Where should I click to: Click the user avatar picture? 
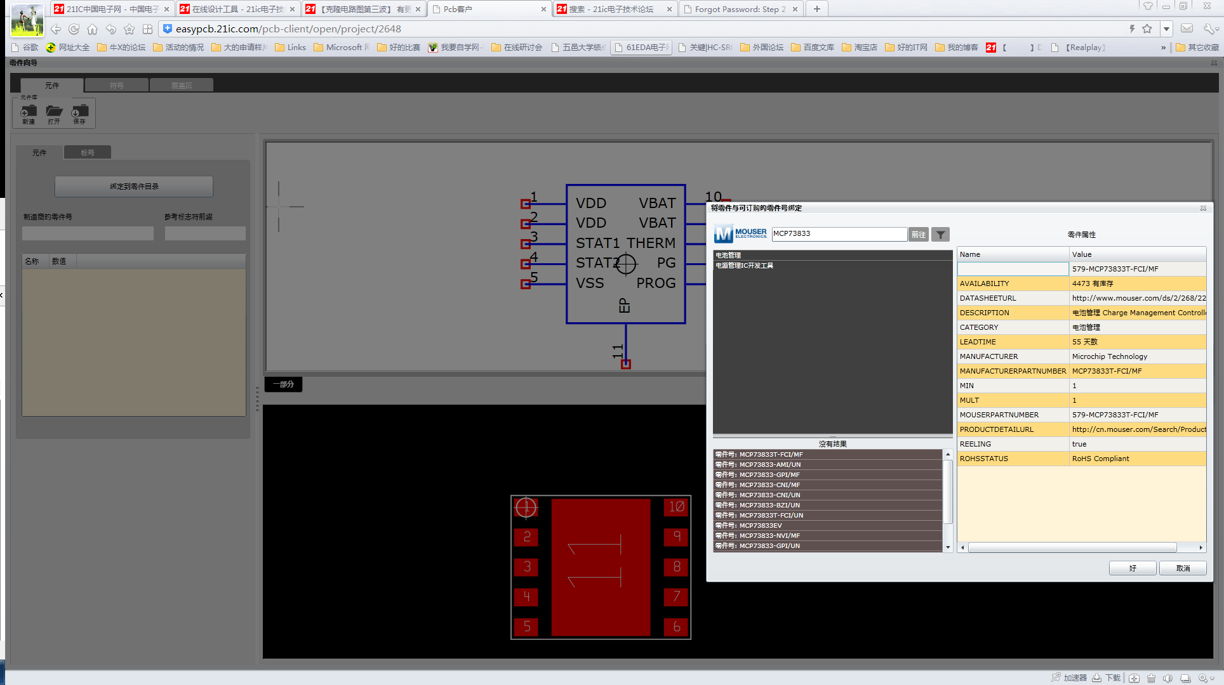[x=27, y=20]
